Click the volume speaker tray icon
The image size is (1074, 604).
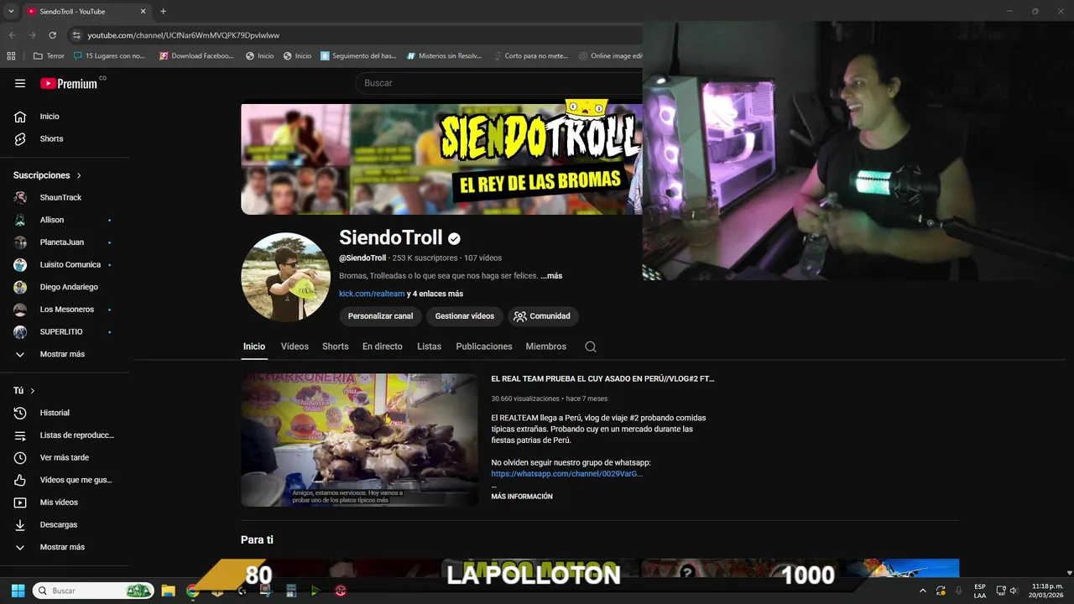[x=1014, y=591]
